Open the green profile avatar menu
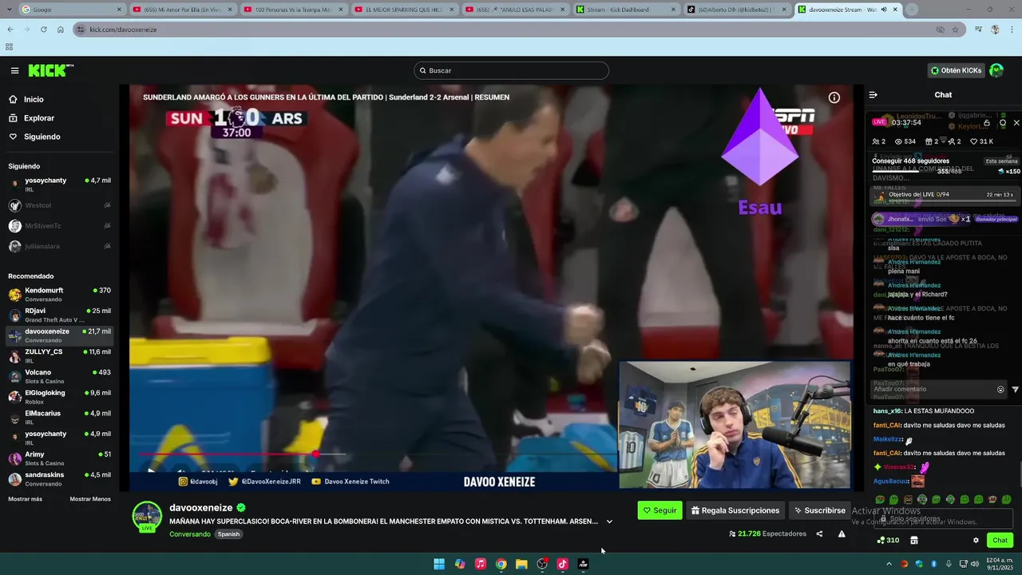 [996, 70]
